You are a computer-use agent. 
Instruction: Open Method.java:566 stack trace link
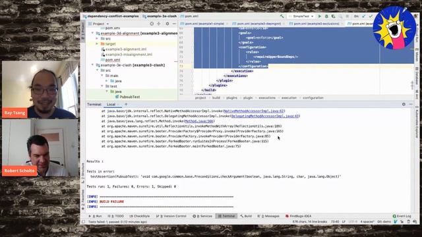pyautogui.click(x=199, y=121)
